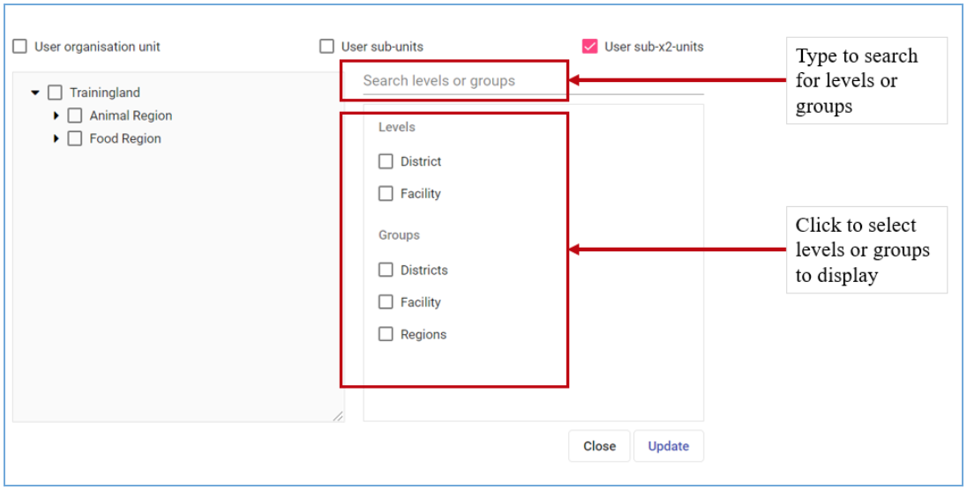Click the Update button
This screenshot has width=967, height=490.
click(669, 446)
